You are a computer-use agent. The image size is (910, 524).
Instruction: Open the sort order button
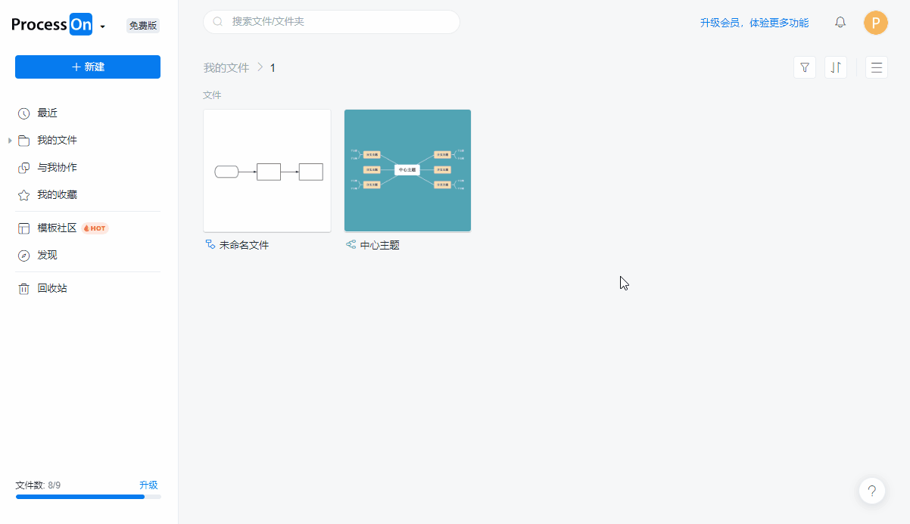[836, 67]
